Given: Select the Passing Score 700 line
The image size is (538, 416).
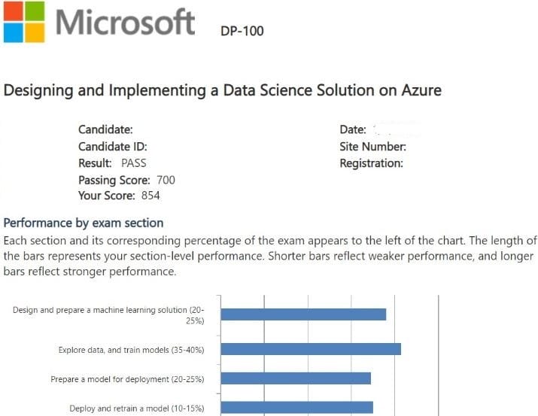Looking at the screenshot, I should [126, 180].
